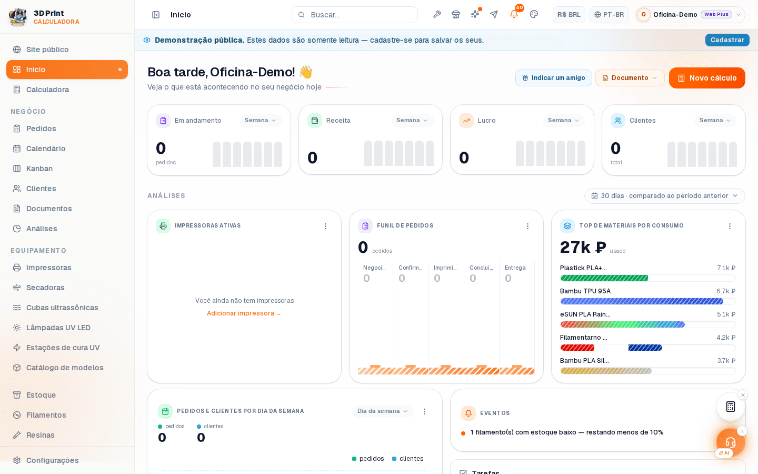Open Configurações in the sidebar
This screenshot has height=474, width=758.
(67, 460)
